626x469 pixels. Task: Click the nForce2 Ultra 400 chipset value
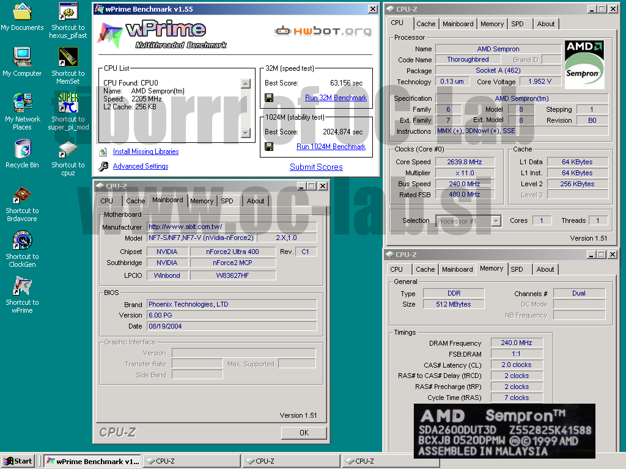pos(233,252)
